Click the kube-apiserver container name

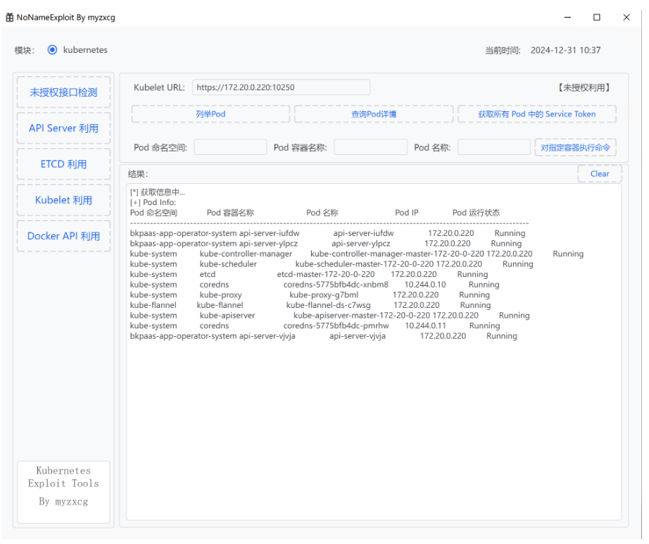[x=227, y=316]
